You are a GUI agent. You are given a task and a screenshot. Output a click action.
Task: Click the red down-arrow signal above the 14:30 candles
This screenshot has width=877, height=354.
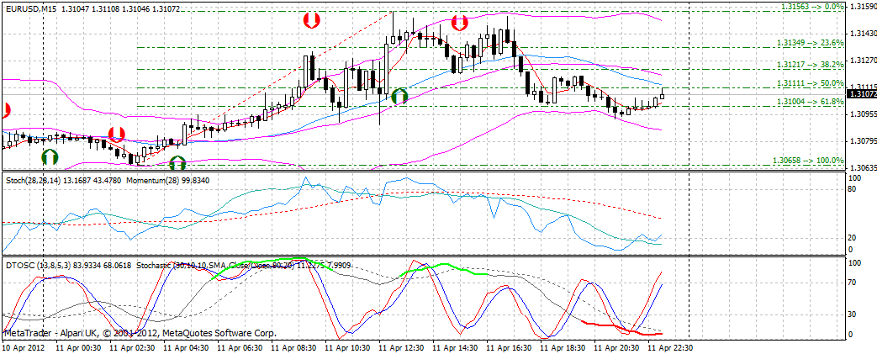[459, 23]
